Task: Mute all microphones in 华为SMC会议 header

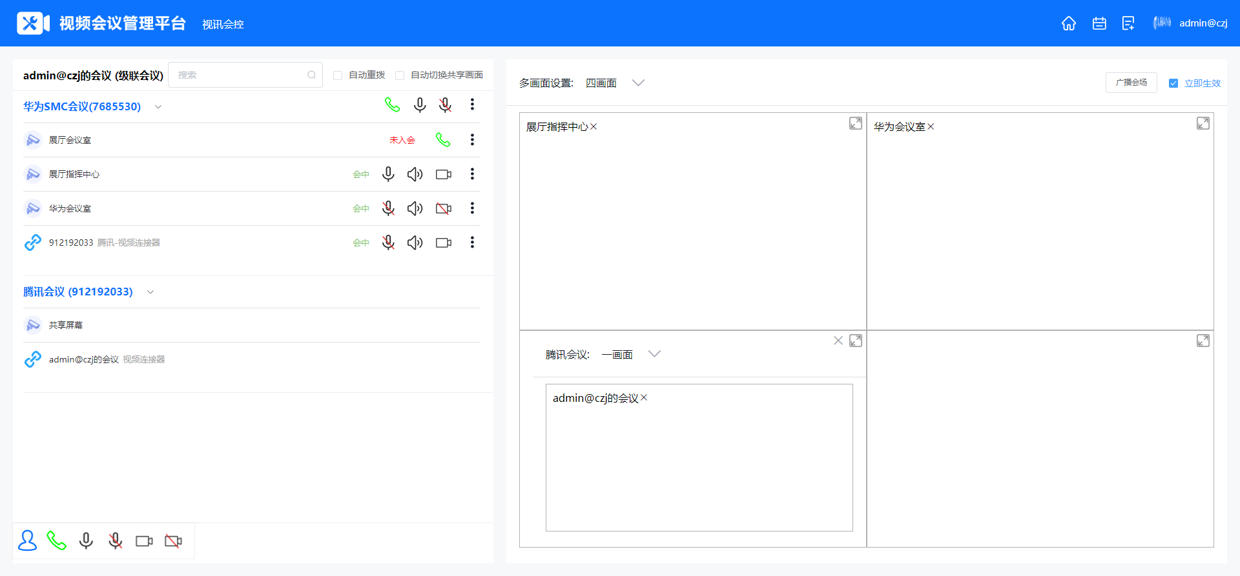Action: click(x=445, y=104)
